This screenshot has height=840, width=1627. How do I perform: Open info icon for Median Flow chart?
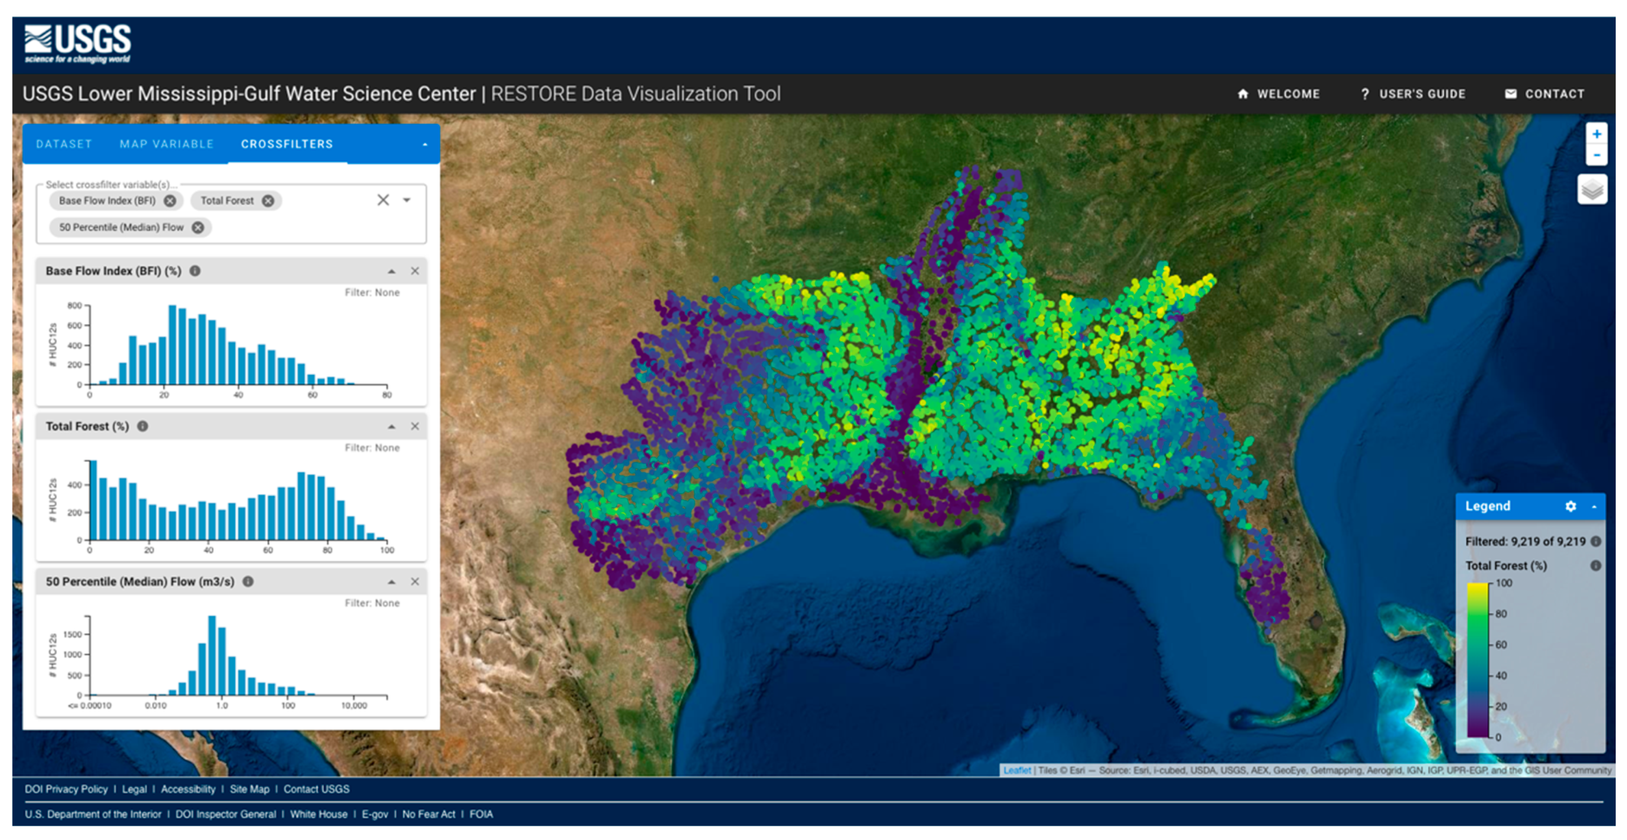pyautogui.click(x=248, y=582)
